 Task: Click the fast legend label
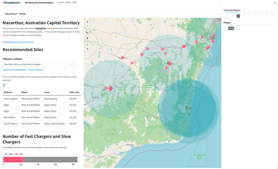click(x=21, y=154)
